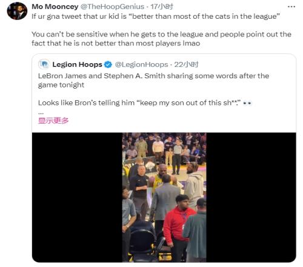Click the ellipsis above 显示更多
Viewport: 303px width, 267px height.
pyautogui.click(x=41, y=113)
